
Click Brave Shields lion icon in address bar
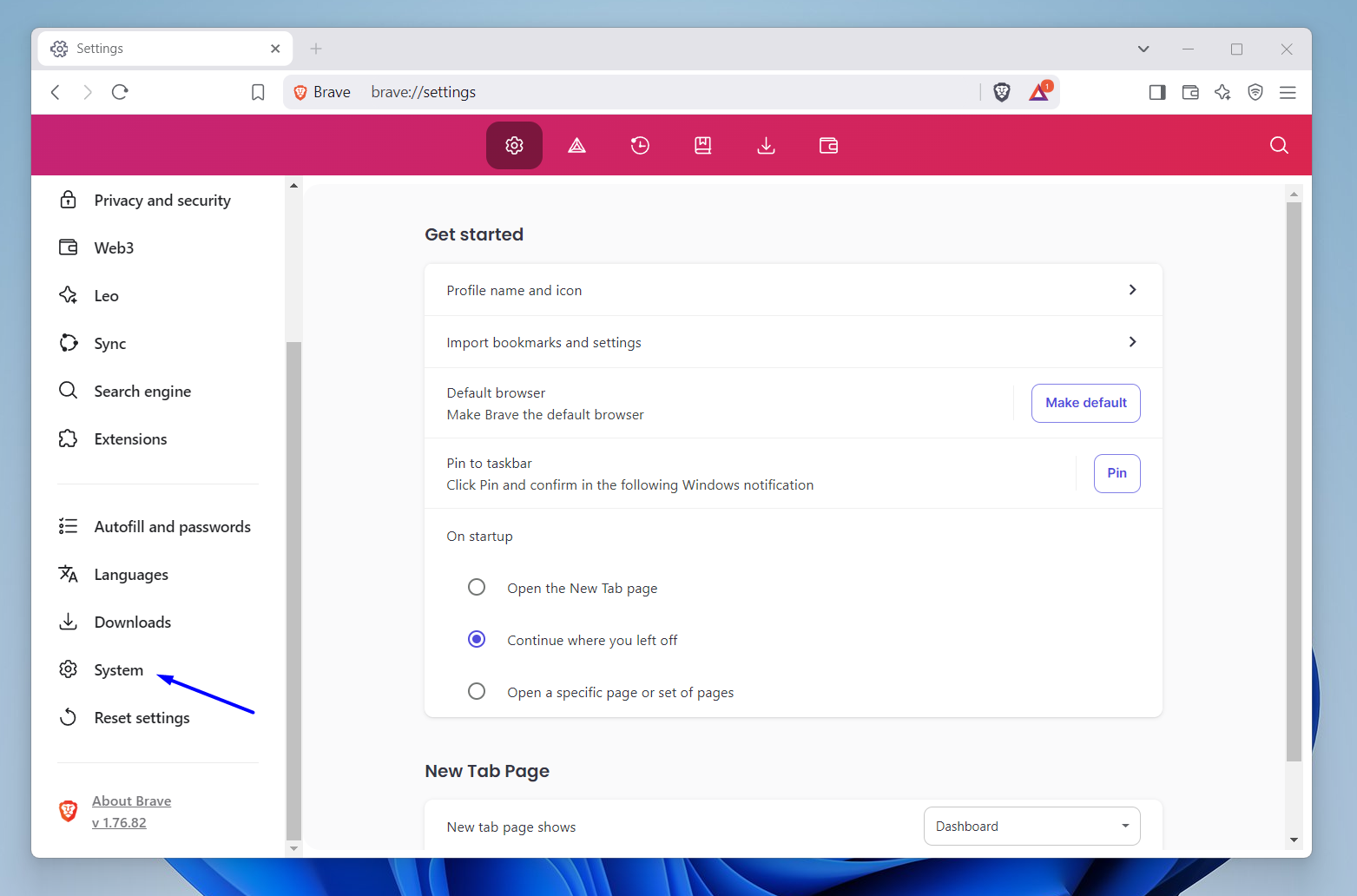(x=1002, y=92)
